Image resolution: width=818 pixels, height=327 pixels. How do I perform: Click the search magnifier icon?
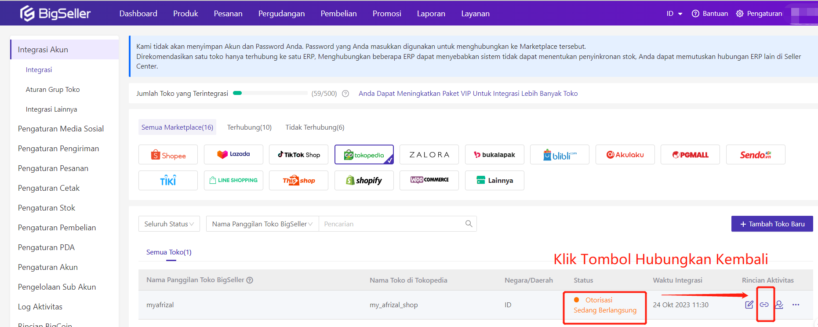469,224
